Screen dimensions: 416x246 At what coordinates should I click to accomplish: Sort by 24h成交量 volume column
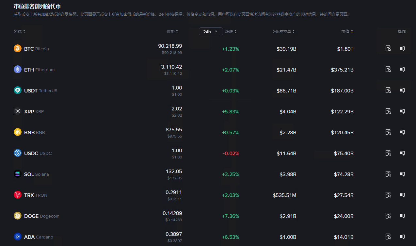click(x=283, y=32)
